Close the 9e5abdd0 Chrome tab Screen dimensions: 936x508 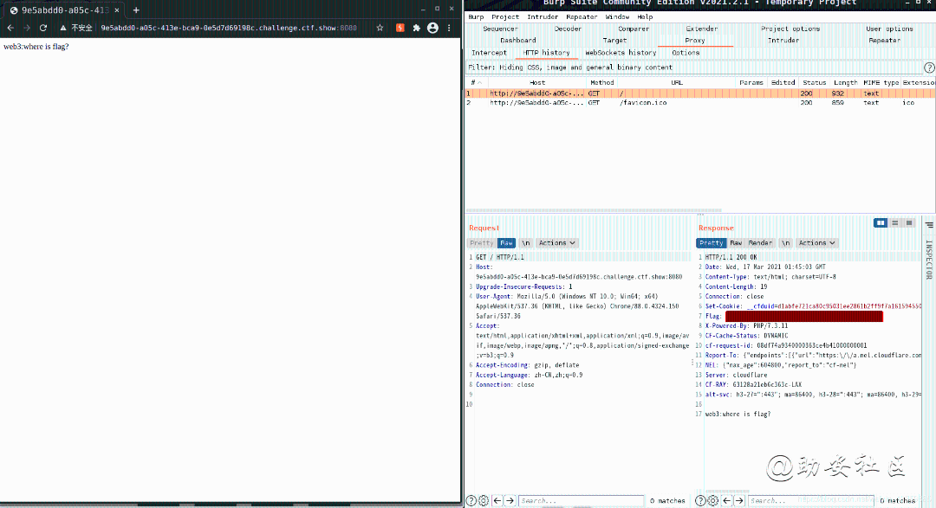(116, 10)
